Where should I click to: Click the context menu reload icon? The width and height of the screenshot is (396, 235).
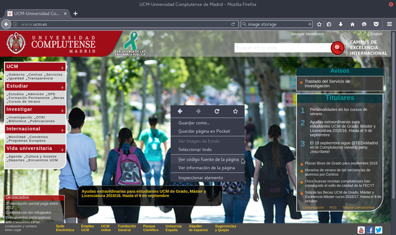pos(217,111)
